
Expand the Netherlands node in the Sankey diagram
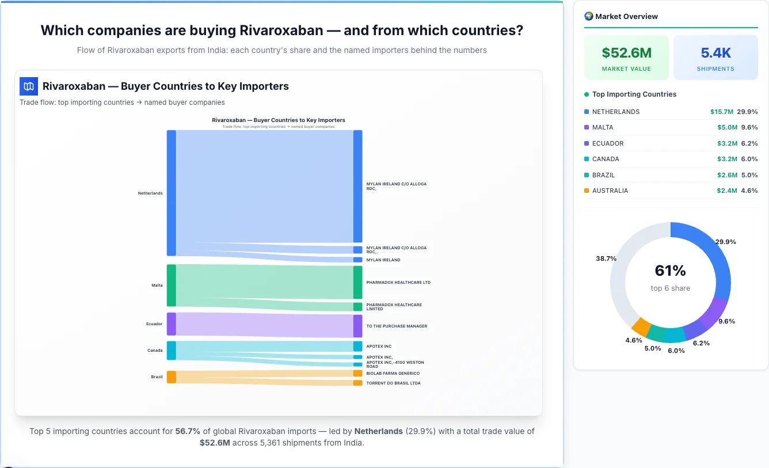(x=170, y=193)
